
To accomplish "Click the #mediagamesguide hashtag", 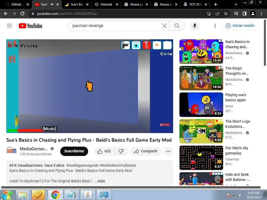I will click(x=82, y=165).
